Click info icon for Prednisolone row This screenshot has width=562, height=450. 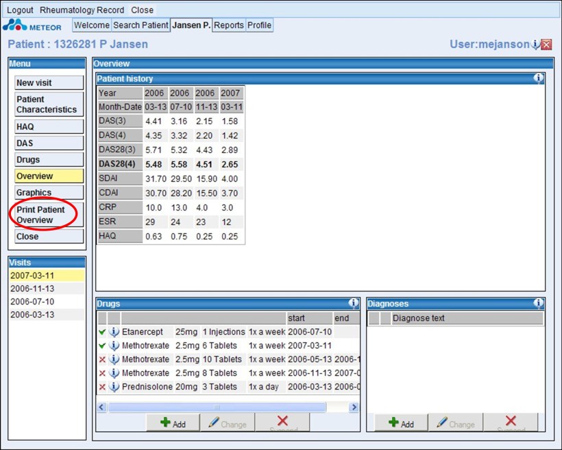coord(114,386)
